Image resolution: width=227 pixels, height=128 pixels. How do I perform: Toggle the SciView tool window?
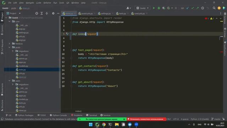pyautogui.click(x=225, y=32)
